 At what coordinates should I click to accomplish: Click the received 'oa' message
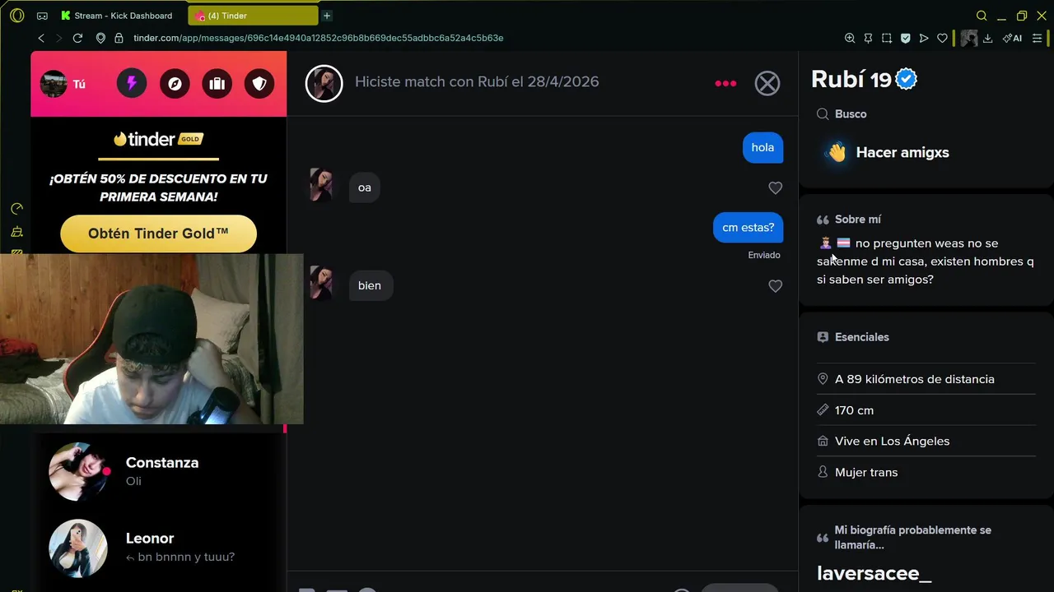(x=365, y=187)
